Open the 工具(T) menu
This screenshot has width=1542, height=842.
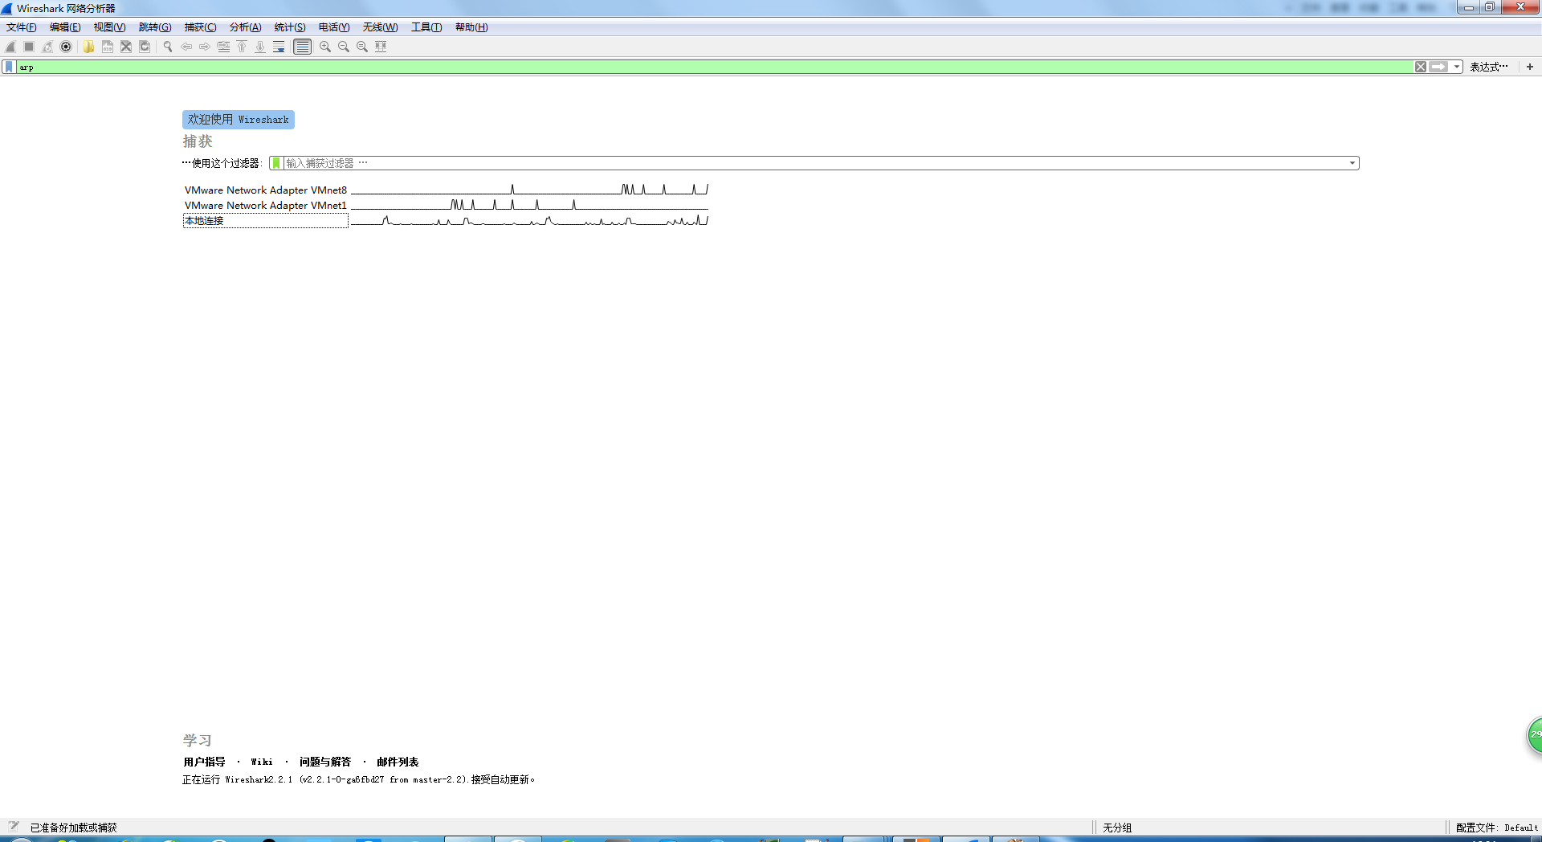[x=426, y=27]
